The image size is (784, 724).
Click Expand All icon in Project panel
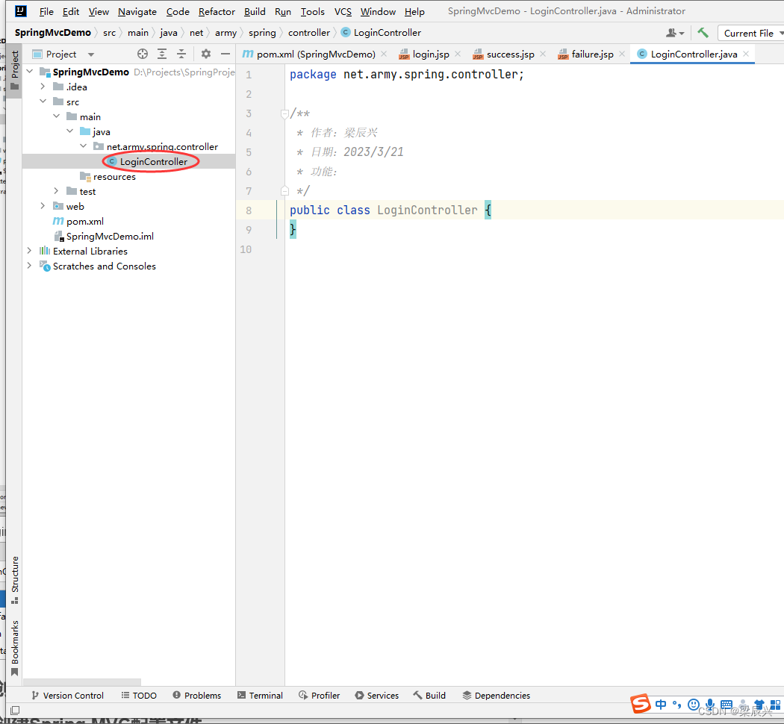click(x=162, y=54)
